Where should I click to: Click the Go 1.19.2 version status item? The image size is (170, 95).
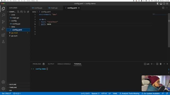[6, 93]
